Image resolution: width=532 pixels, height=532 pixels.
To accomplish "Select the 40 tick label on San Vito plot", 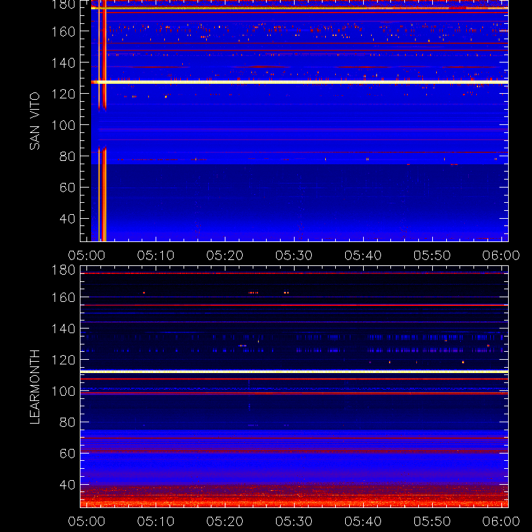I will coord(67,219).
